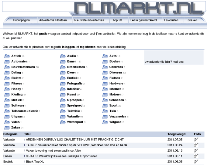Screen dimensions: 221x165
Task: Select the Diversen folder icon
Action: pos(105,73)
